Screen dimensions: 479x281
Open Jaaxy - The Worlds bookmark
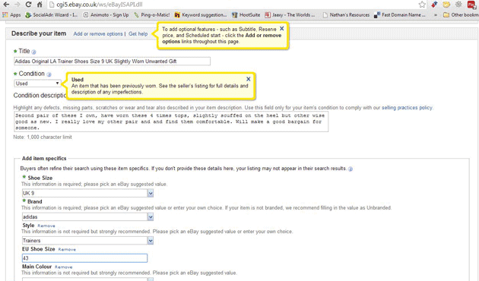pos(290,14)
